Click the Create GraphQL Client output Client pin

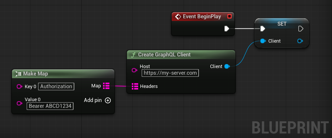coord(227,66)
